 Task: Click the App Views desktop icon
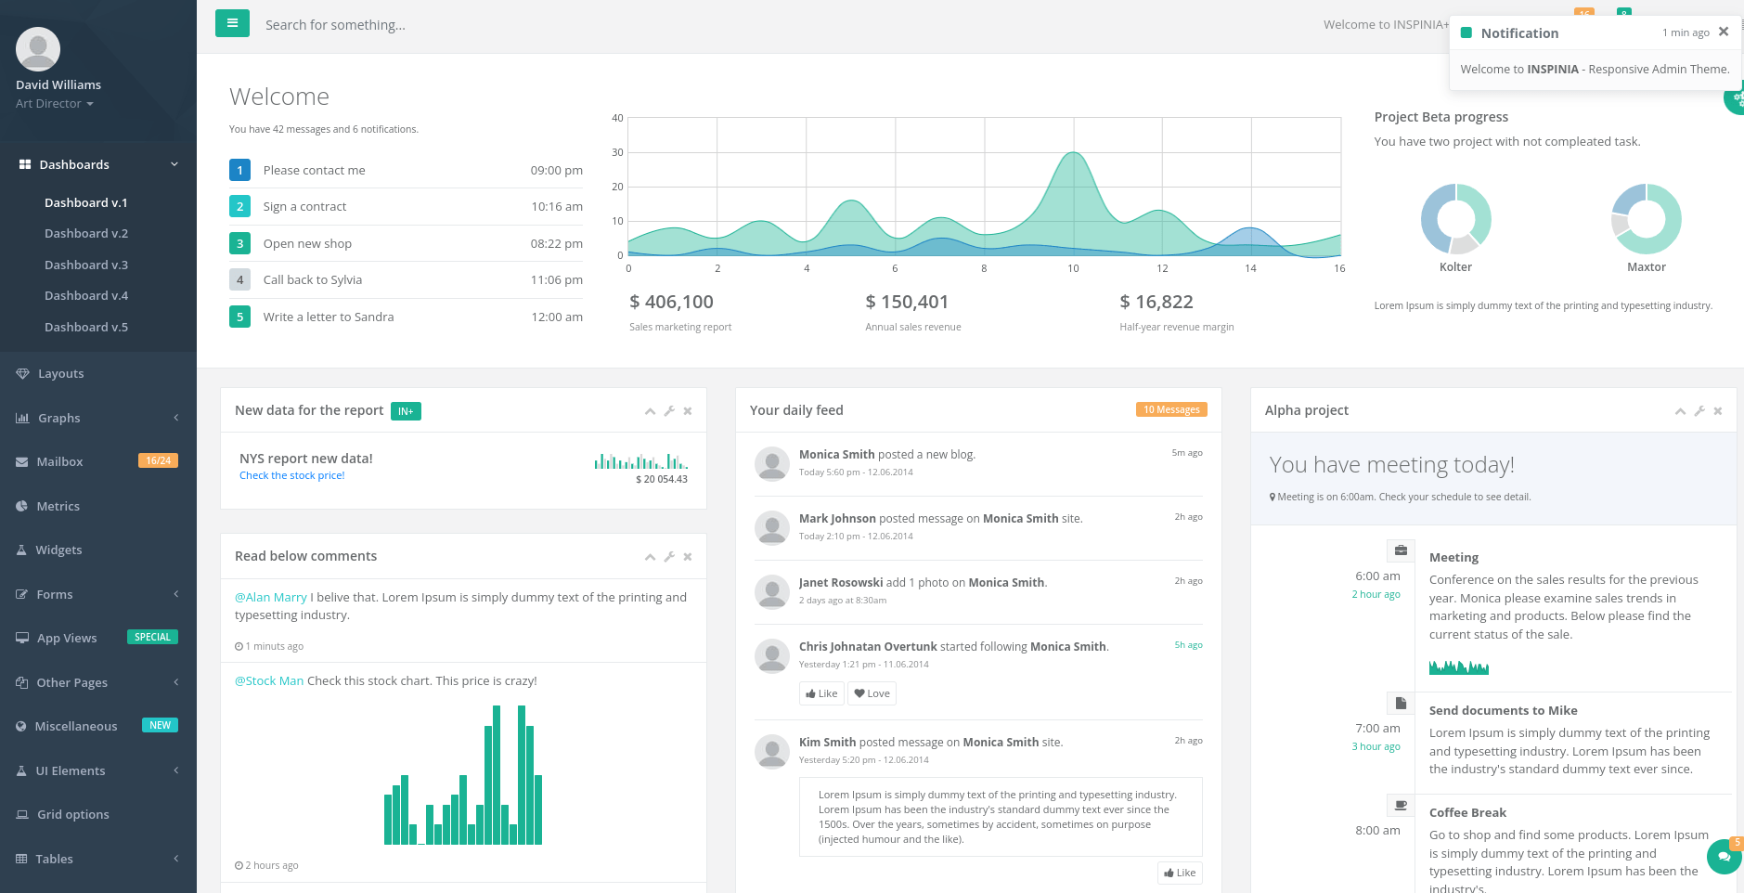[x=22, y=638]
